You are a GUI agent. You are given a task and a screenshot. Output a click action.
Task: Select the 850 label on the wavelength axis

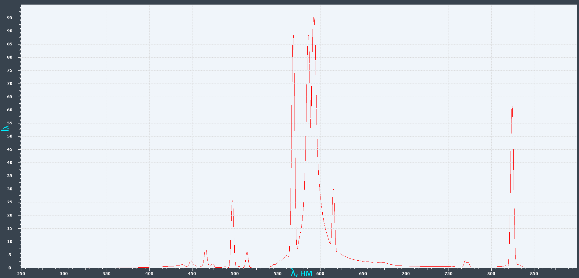[534, 274]
